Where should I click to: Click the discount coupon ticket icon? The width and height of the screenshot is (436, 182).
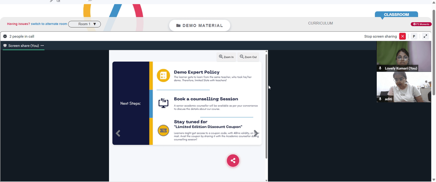click(x=163, y=130)
